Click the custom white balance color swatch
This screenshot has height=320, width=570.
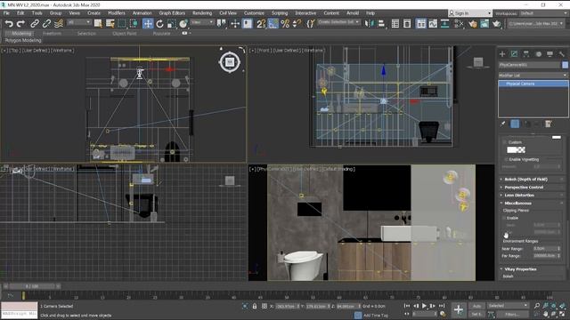coord(516,150)
